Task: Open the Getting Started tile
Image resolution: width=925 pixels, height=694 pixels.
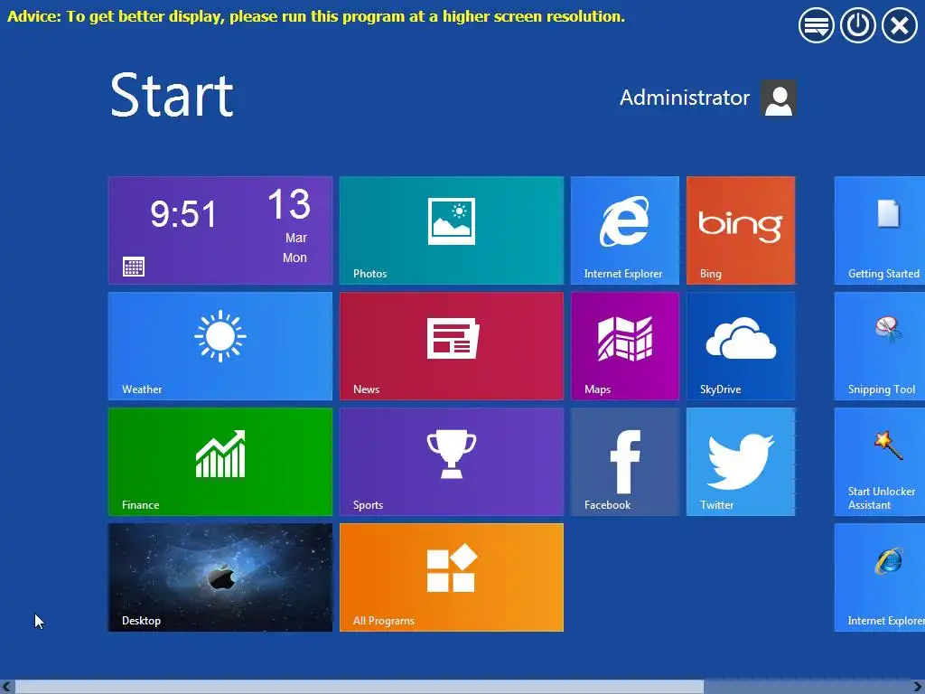Action: tap(880, 230)
